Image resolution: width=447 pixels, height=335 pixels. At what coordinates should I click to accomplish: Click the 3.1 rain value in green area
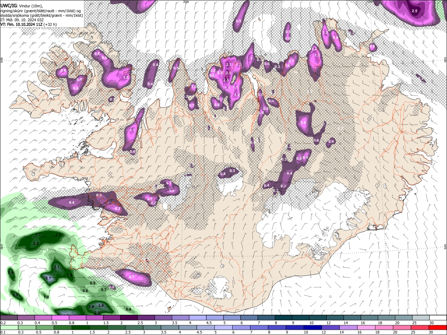57,267
